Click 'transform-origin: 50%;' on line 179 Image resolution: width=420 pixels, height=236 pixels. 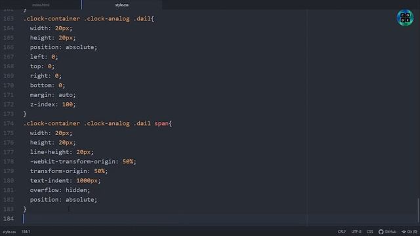click(x=69, y=171)
